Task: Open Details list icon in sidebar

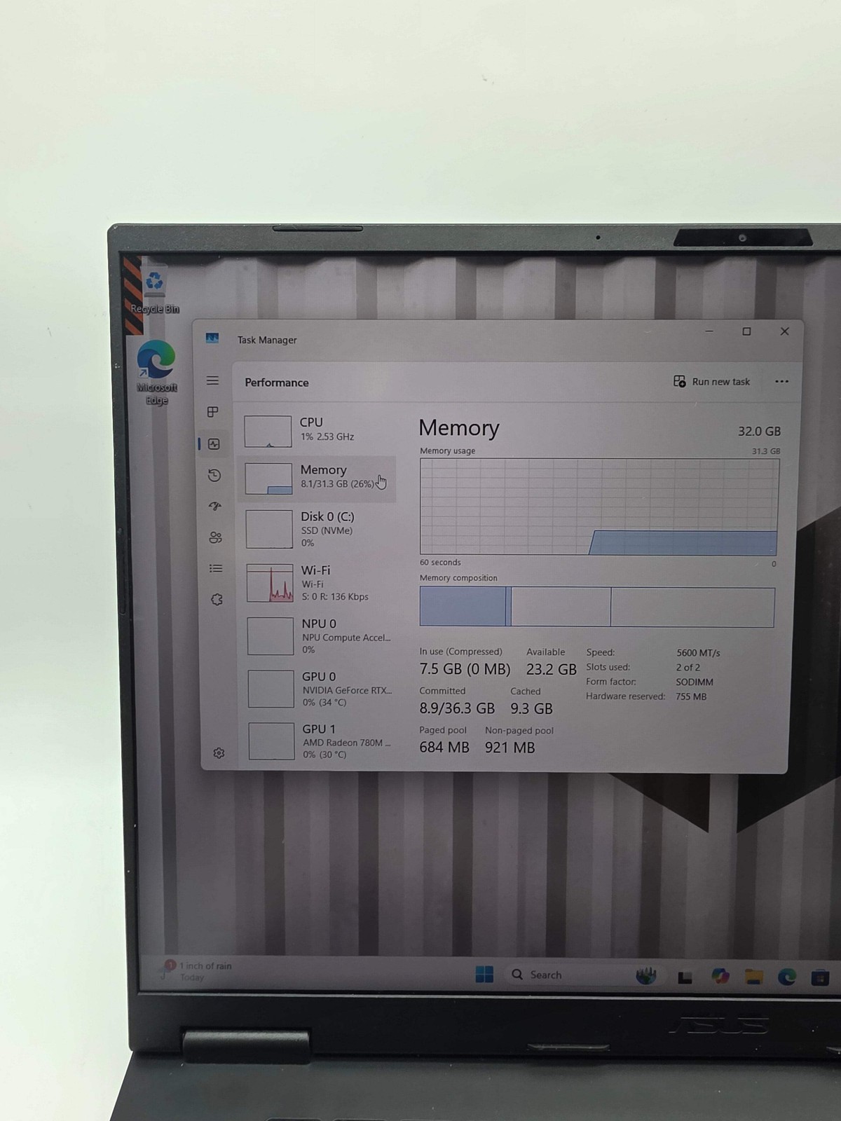Action: (x=216, y=568)
